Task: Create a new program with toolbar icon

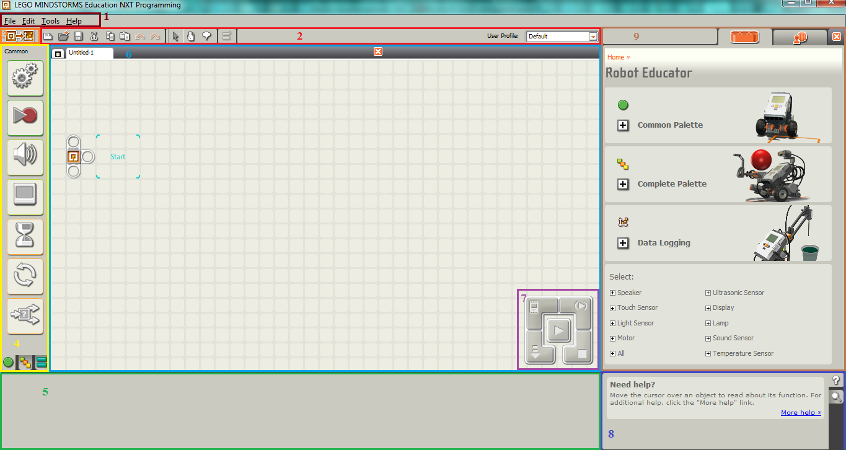Action: point(48,36)
